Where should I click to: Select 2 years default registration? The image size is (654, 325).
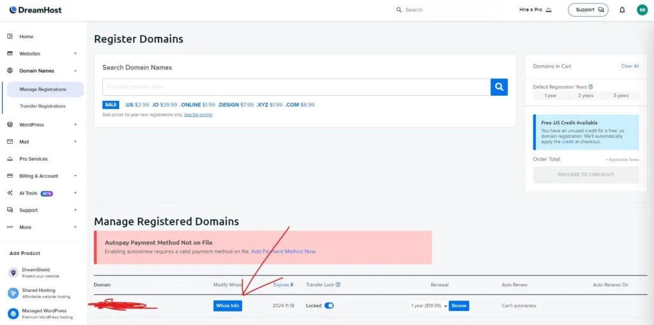coord(586,96)
